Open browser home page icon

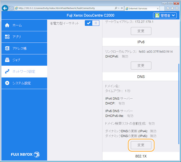[x=168, y=8]
